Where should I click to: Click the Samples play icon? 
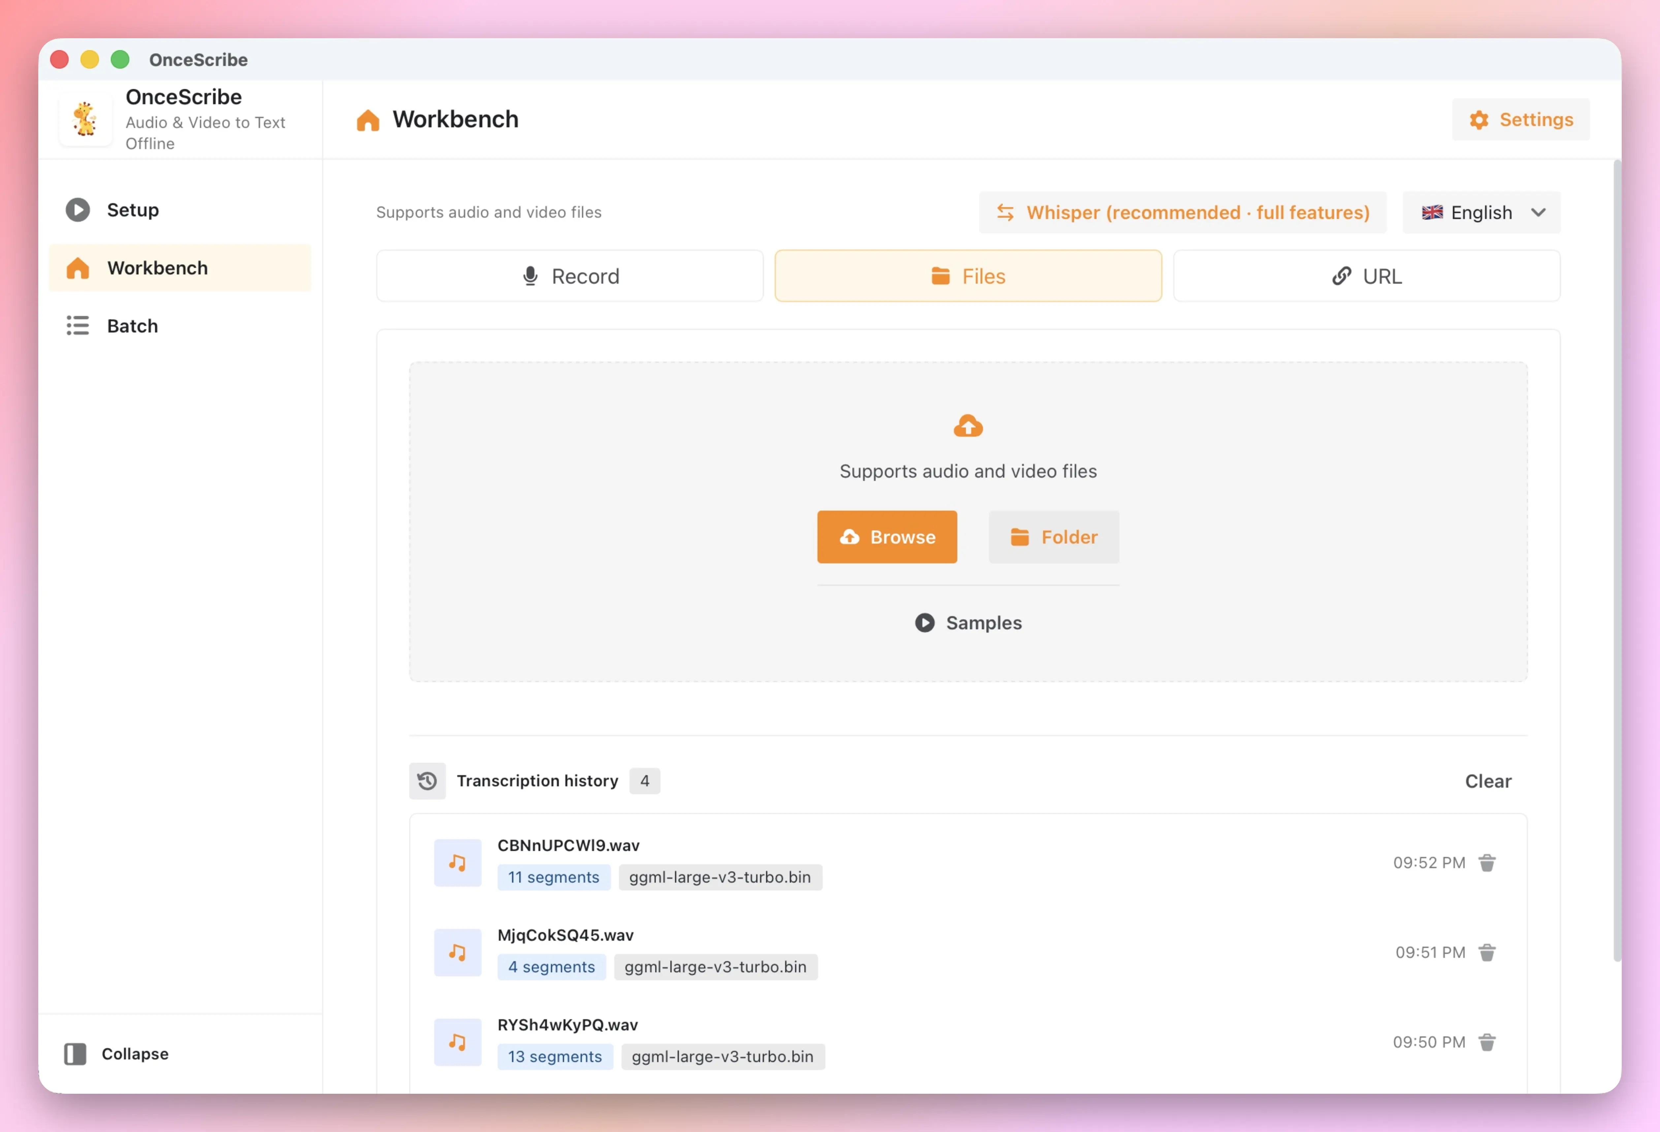(925, 623)
